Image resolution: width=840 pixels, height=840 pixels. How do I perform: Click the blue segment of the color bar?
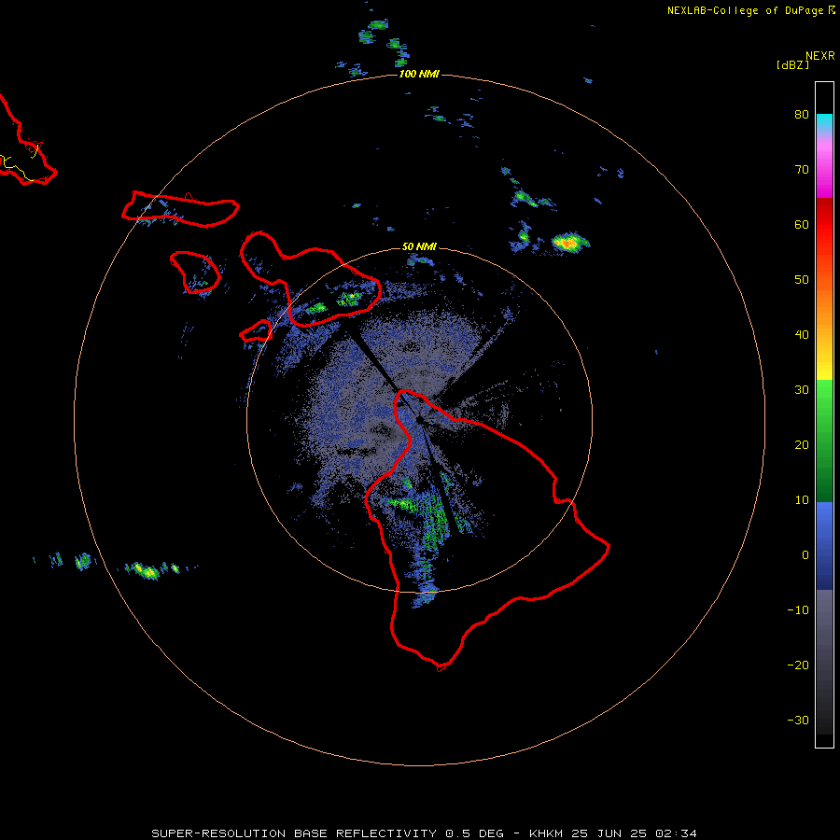point(824,546)
